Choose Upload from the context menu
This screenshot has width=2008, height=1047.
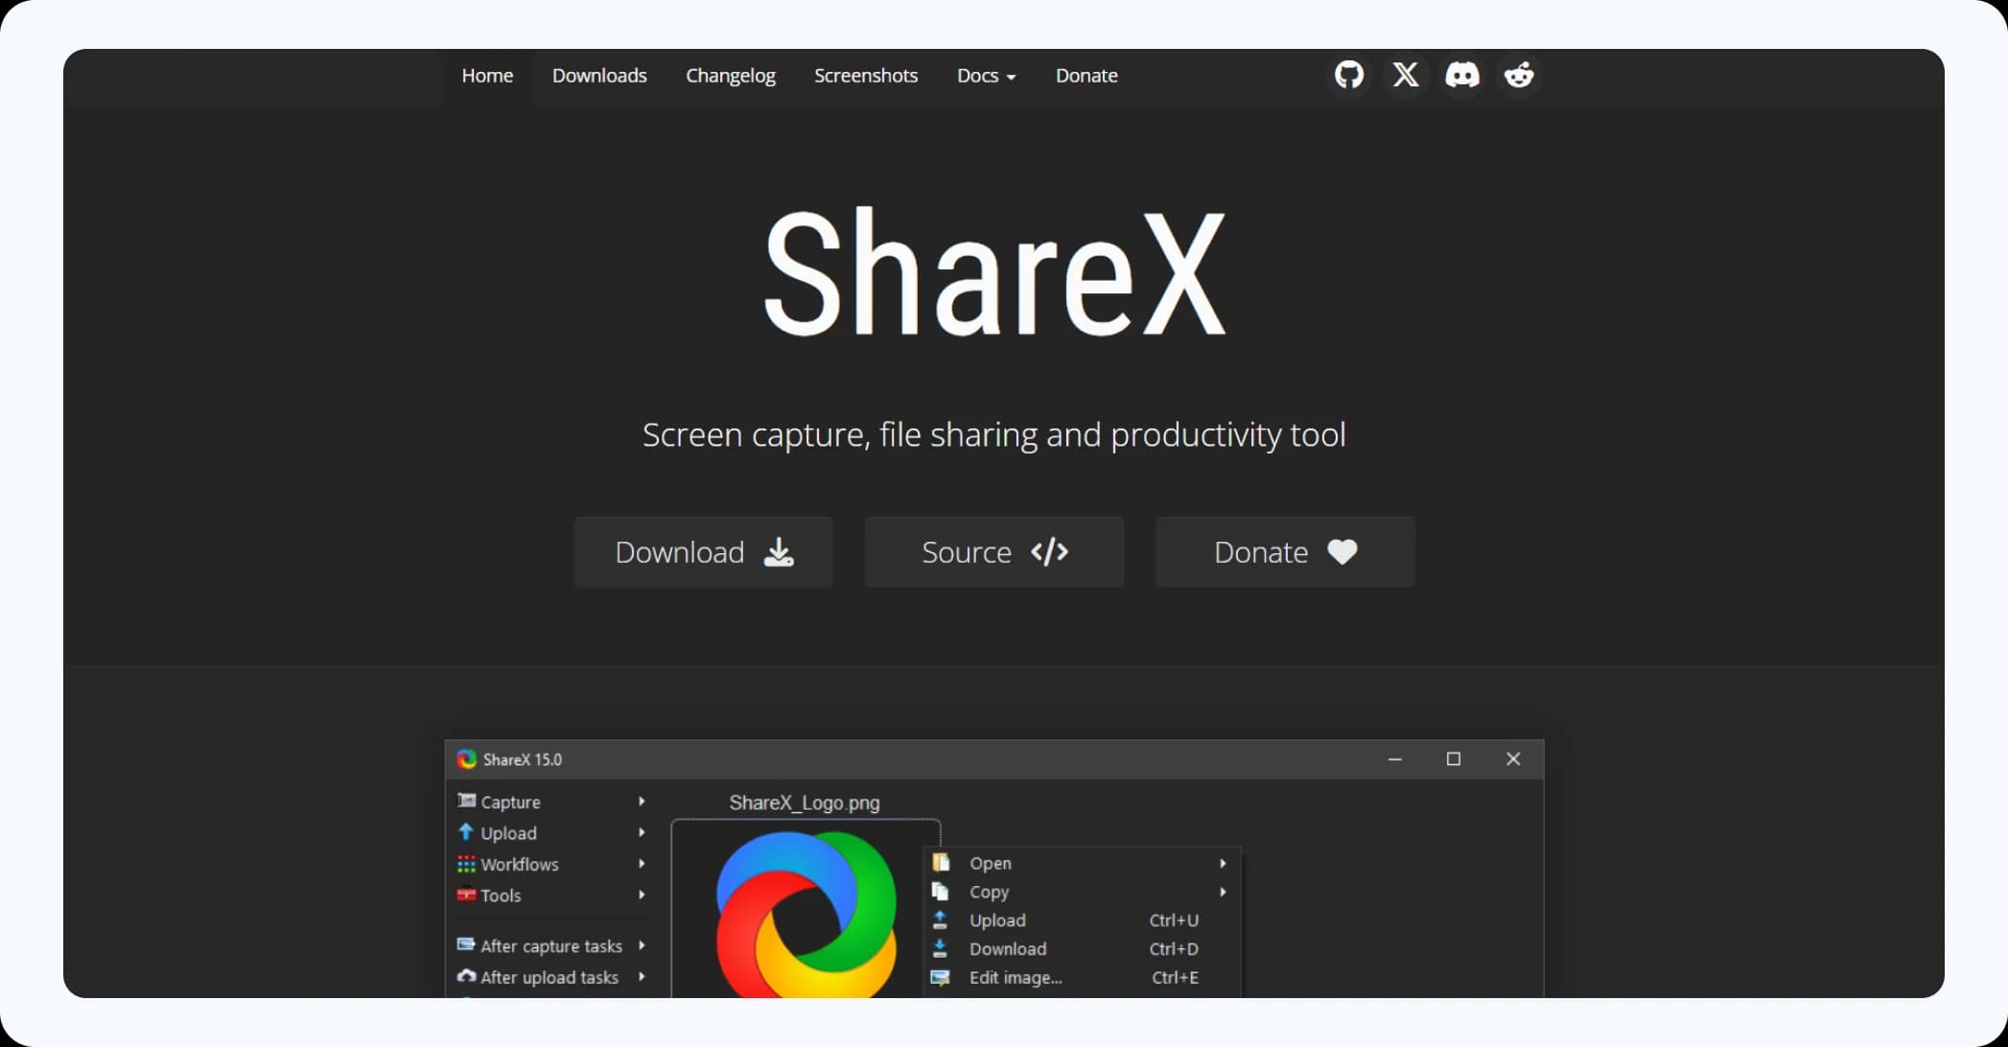(x=997, y=919)
